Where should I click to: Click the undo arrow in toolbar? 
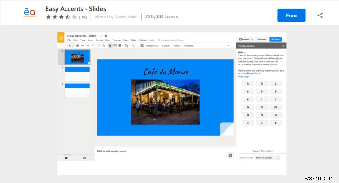pyautogui.click(x=82, y=46)
